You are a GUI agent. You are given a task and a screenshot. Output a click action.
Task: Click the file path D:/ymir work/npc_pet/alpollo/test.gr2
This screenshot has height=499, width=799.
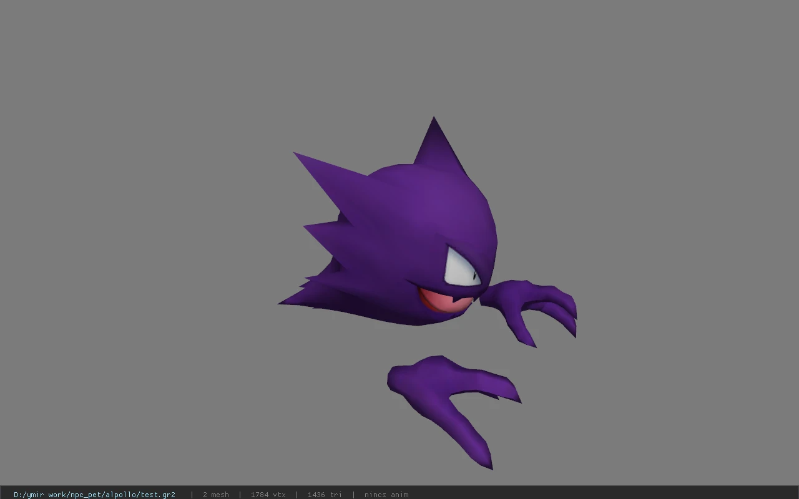[x=94, y=495]
